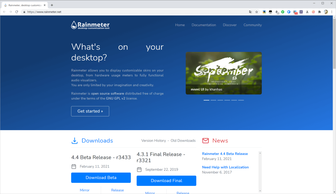Open the Extensions puzzle piece menu
The height and width of the screenshot is (194, 336).
(x=320, y=12)
